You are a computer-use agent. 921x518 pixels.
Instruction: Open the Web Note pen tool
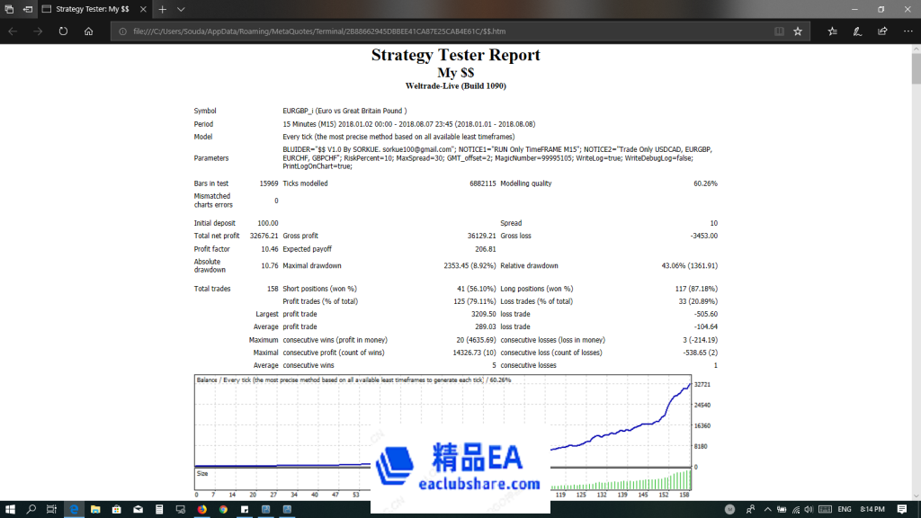pyautogui.click(x=856, y=30)
